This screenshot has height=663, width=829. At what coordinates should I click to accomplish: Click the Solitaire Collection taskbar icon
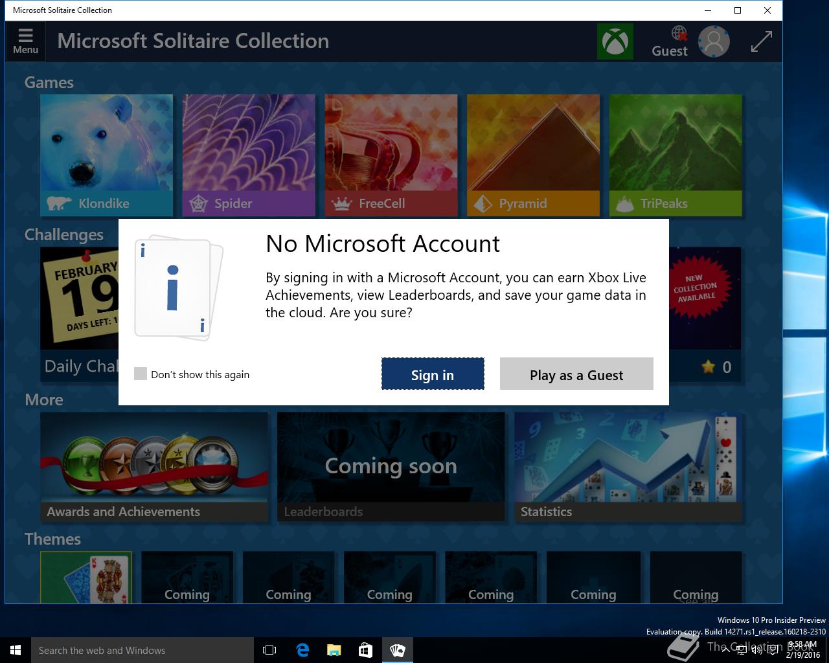(397, 650)
